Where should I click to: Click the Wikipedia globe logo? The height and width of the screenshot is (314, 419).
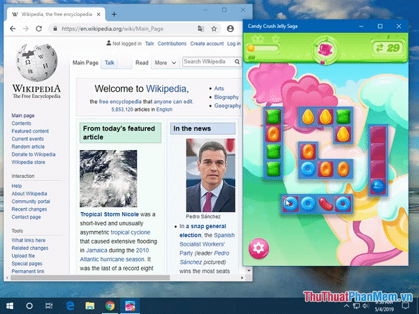tap(36, 63)
